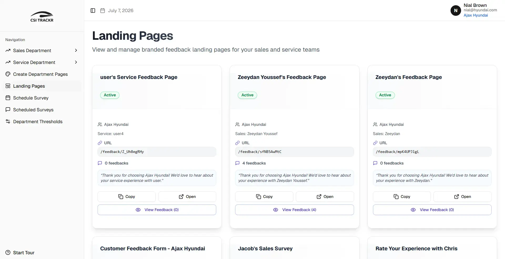The image size is (505, 259).
Task: Click the Sales: Zeeydan Youssef text
Action: tap(256, 134)
